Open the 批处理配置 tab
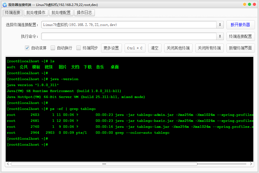 [x=61, y=12]
